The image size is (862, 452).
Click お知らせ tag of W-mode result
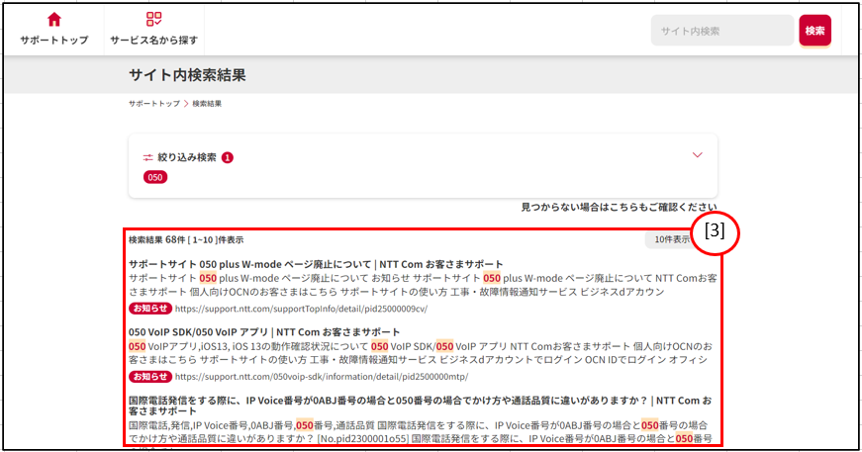point(150,309)
